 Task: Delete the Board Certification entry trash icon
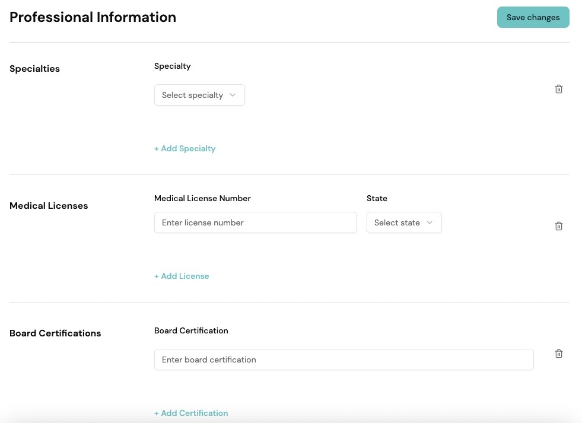(558, 354)
